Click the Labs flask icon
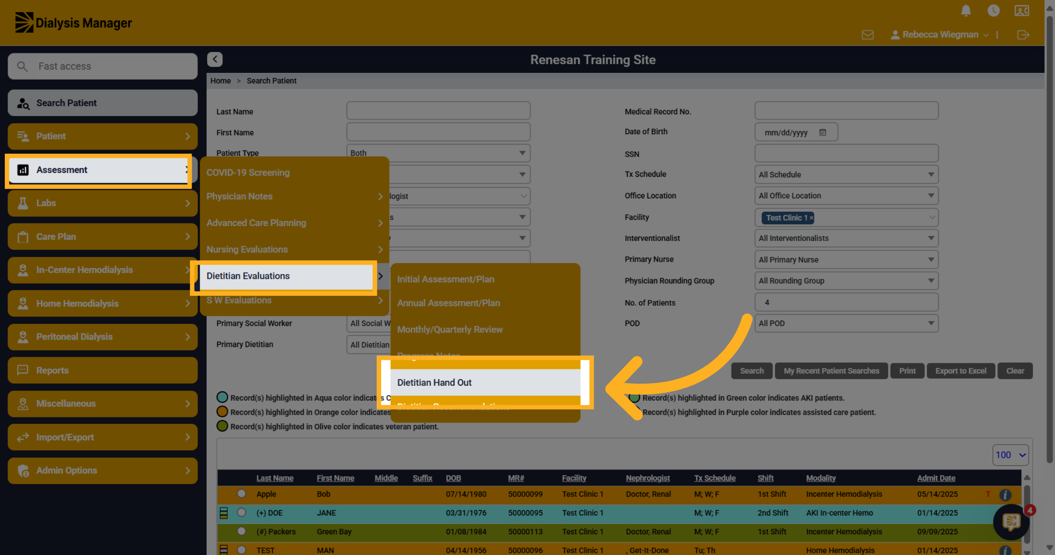The width and height of the screenshot is (1055, 555). coord(23,203)
